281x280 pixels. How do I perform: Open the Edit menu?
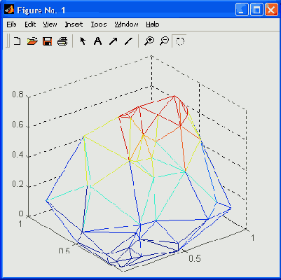click(x=30, y=24)
